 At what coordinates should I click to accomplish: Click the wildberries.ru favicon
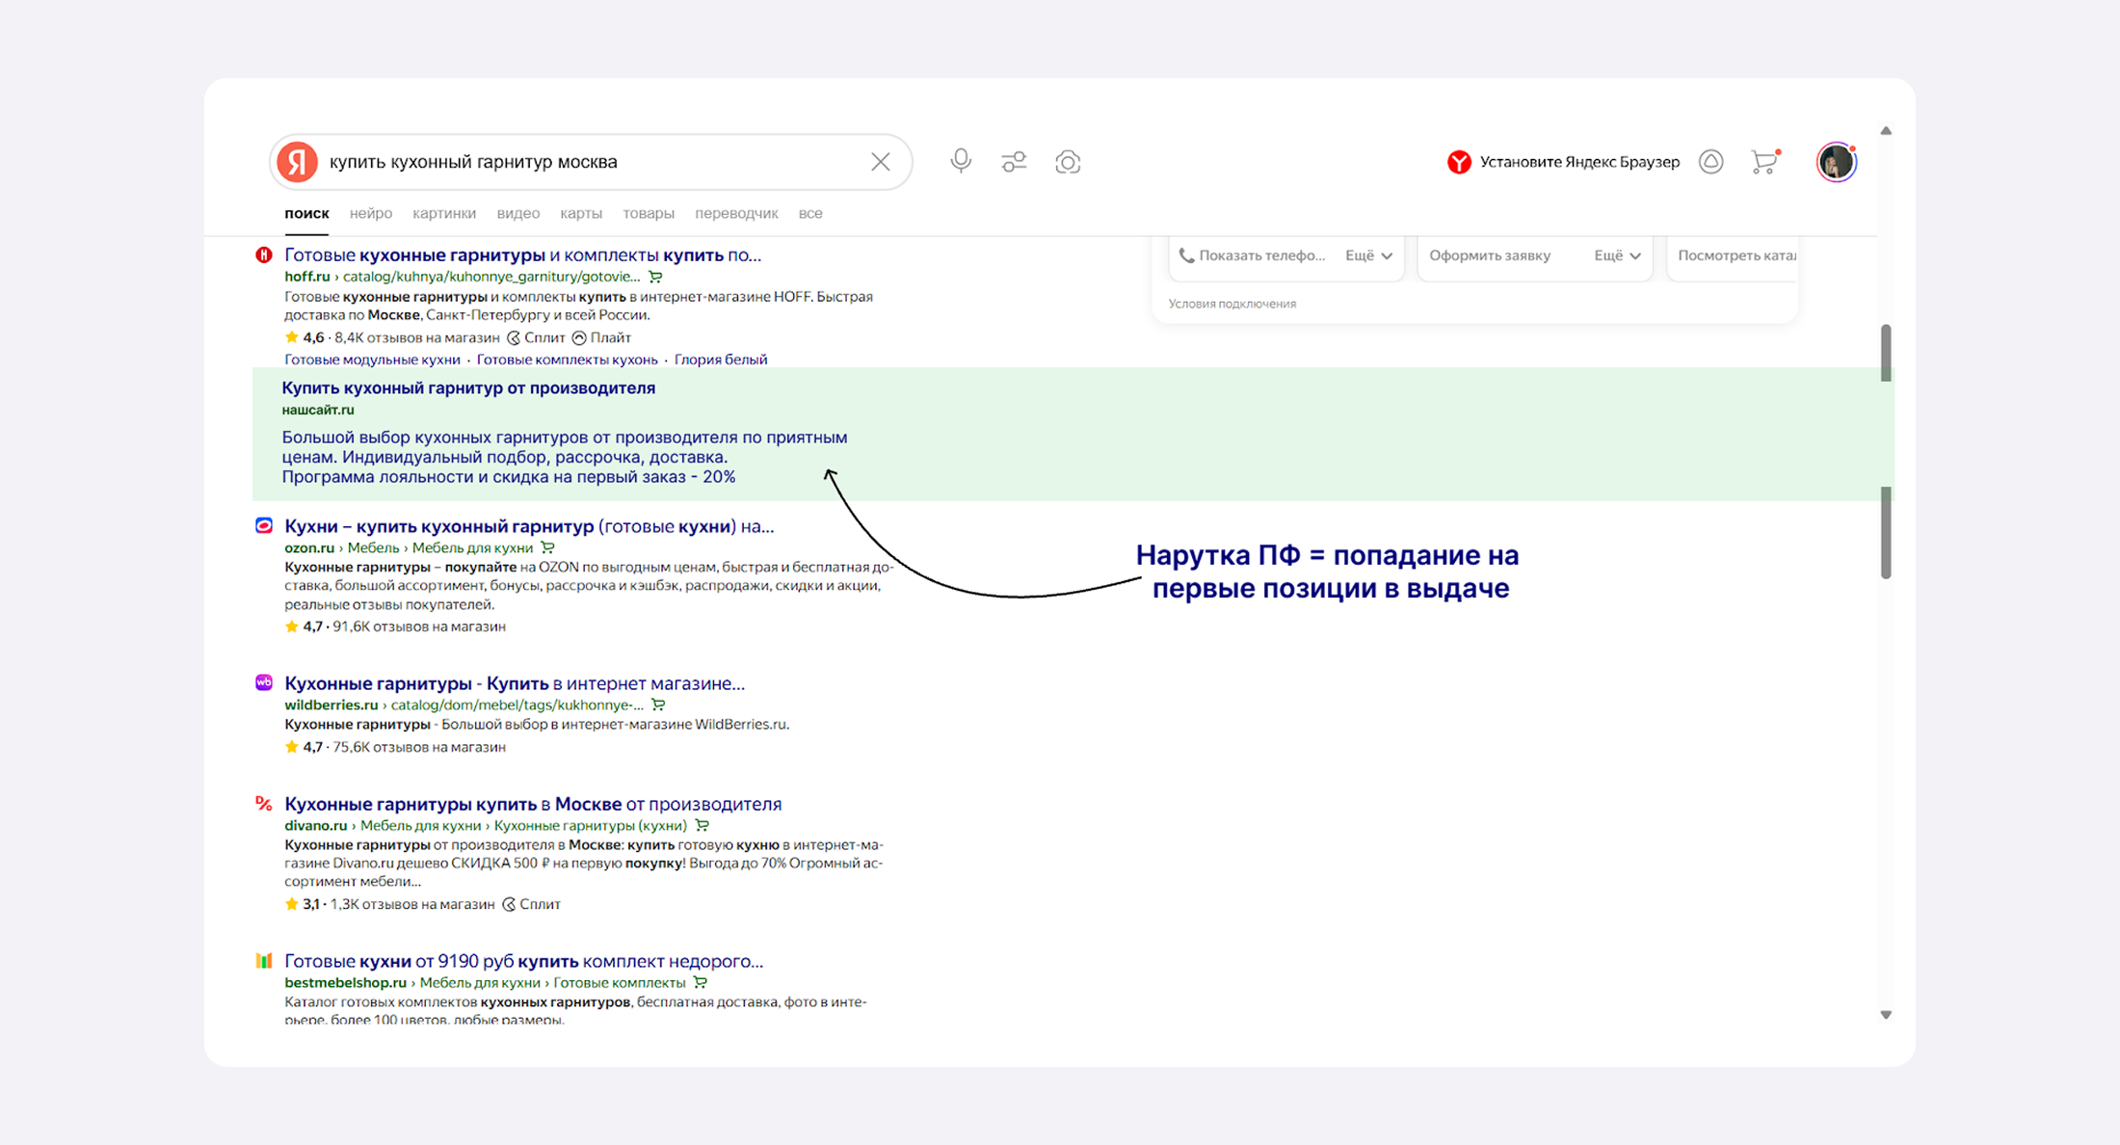263,682
